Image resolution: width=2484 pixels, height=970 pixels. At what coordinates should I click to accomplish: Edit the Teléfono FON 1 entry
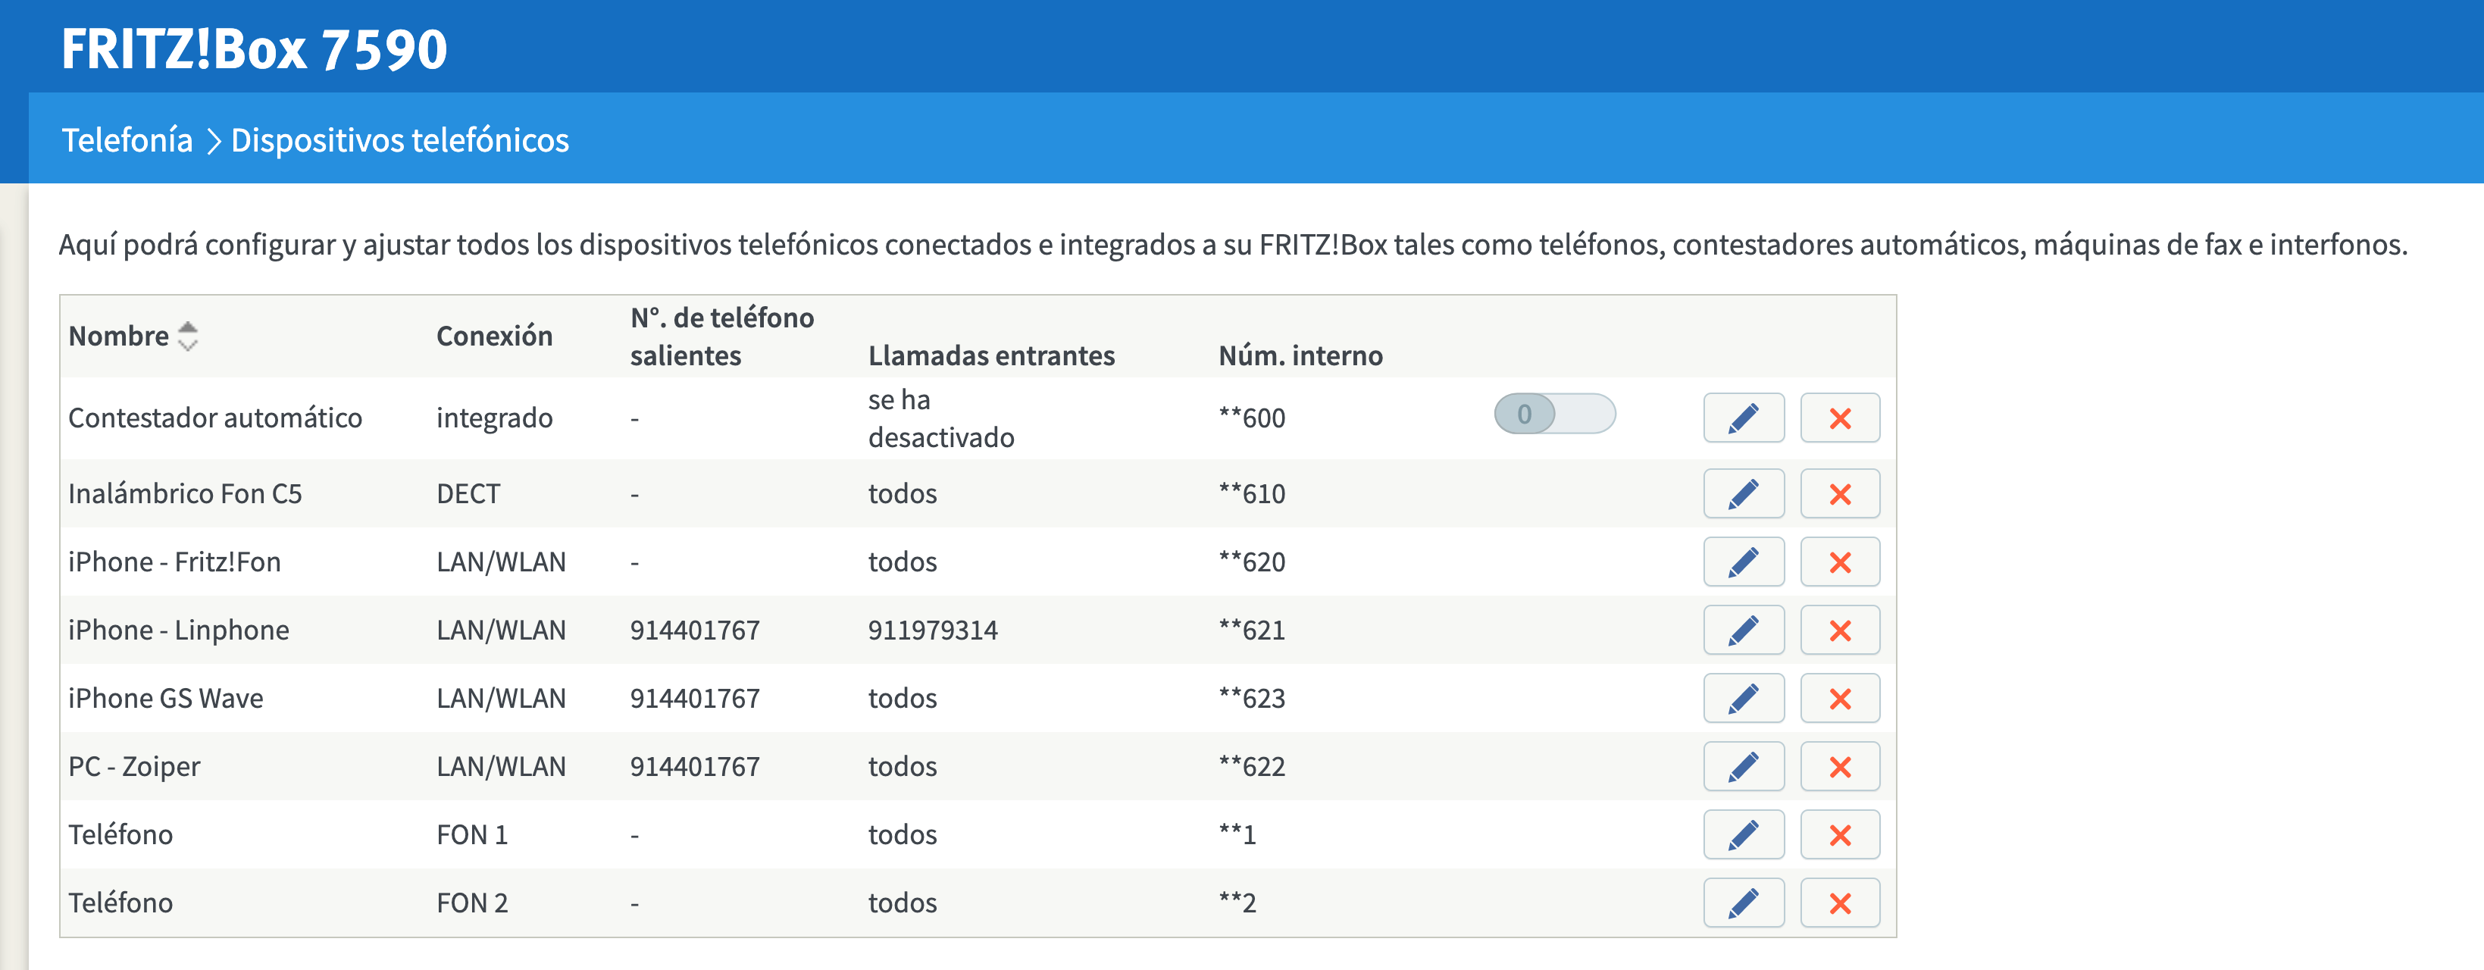coord(1744,835)
